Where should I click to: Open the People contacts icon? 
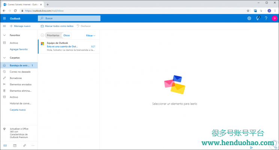[24, 146]
